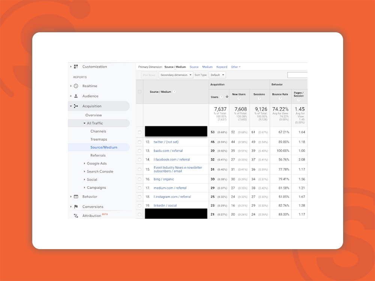This screenshot has width=375, height=281.
Task: Collapse the All Traffic section
Action: coord(84,123)
